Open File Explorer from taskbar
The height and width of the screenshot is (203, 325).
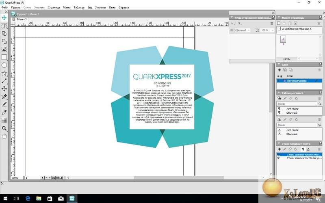click(x=39, y=199)
